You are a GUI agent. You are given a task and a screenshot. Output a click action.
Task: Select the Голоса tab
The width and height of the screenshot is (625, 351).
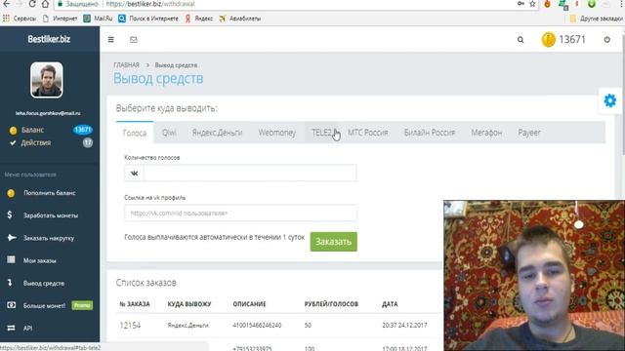click(135, 133)
